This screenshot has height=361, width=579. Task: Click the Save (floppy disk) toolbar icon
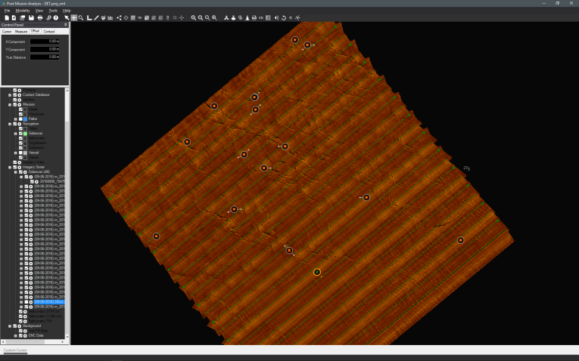pyautogui.click(x=31, y=17)
